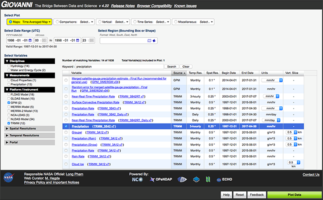Check the Cloud Ice variable row checkbox

pyautogui.click(x=66, y=164)
